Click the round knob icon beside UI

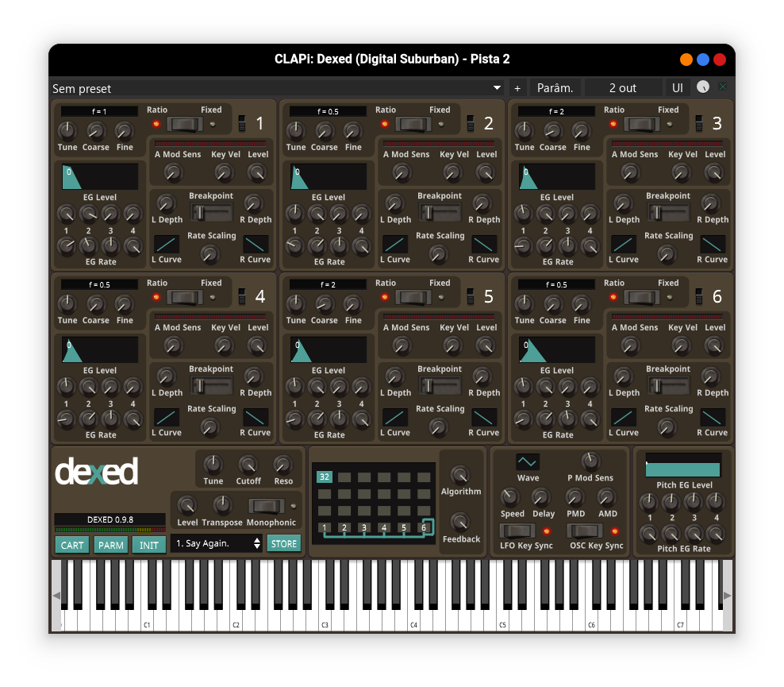703,87
